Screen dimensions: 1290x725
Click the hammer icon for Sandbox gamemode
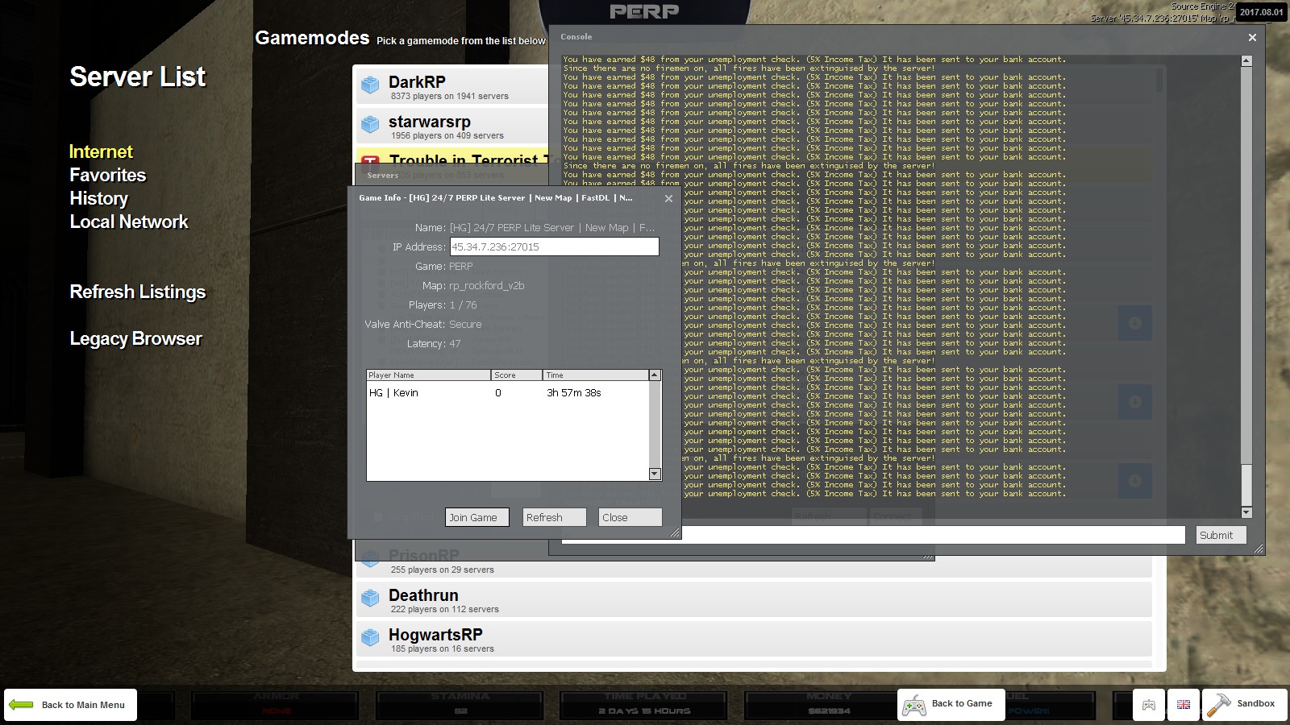tap(1218, 705)
